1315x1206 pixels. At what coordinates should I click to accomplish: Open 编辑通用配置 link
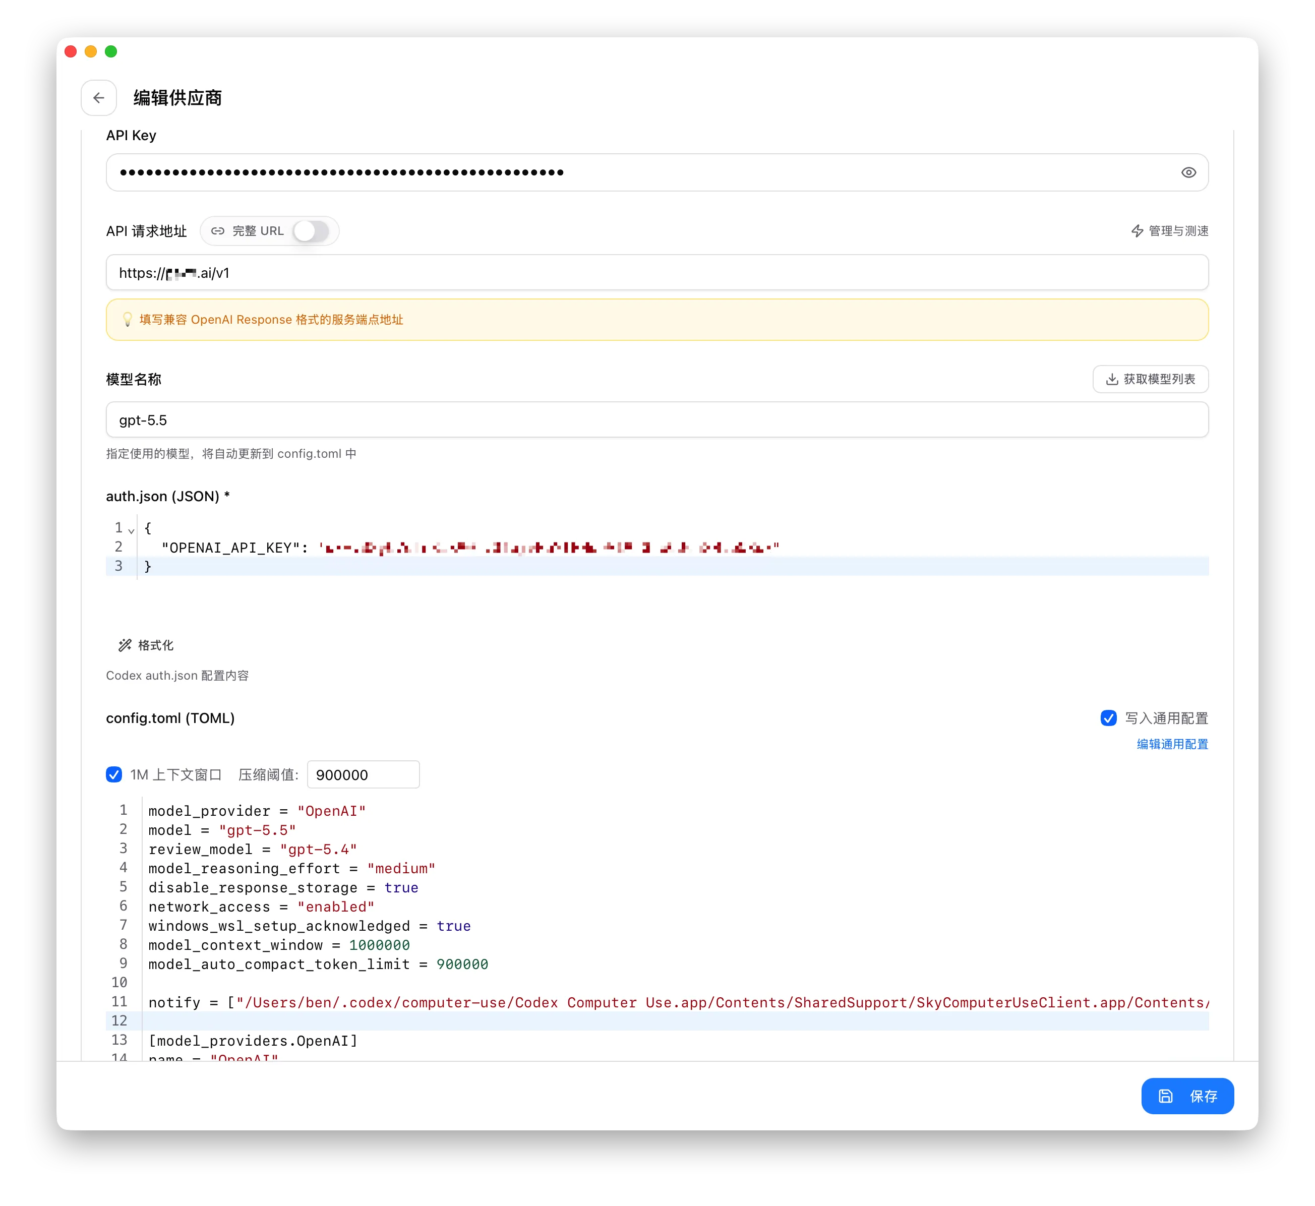click(x=1172, y=744)
